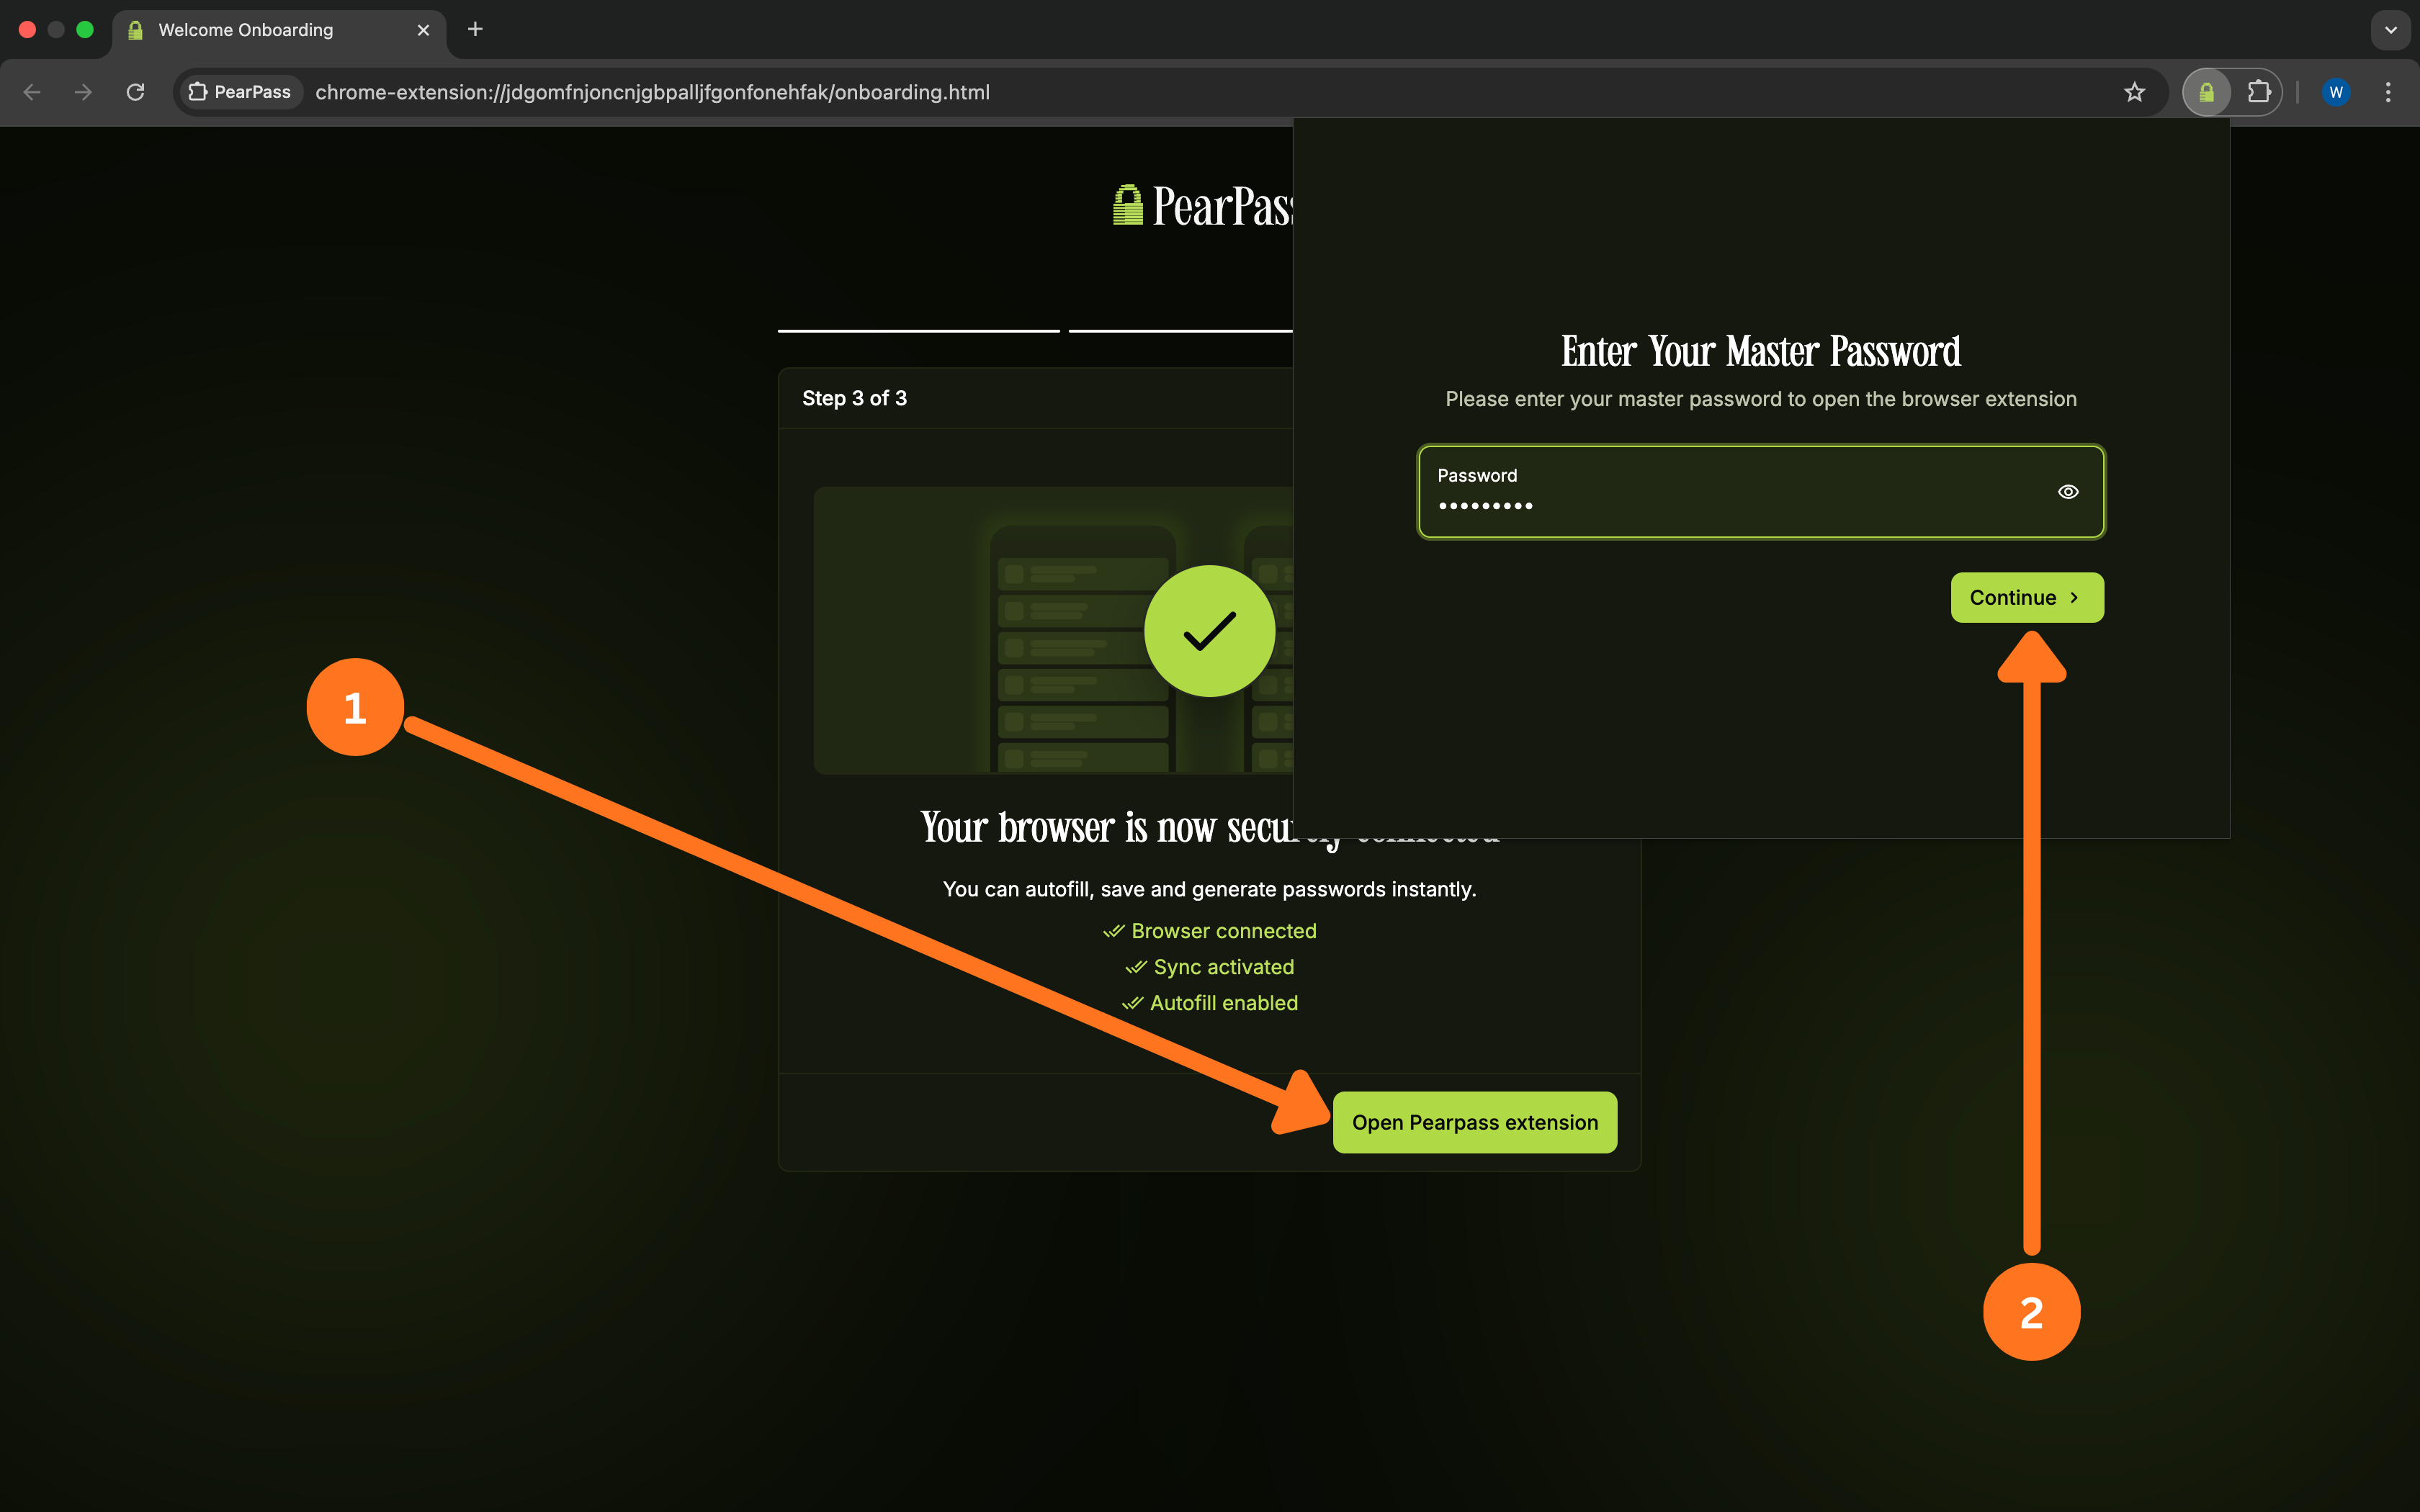Click the Sync activated status text

pos(1223,967)
